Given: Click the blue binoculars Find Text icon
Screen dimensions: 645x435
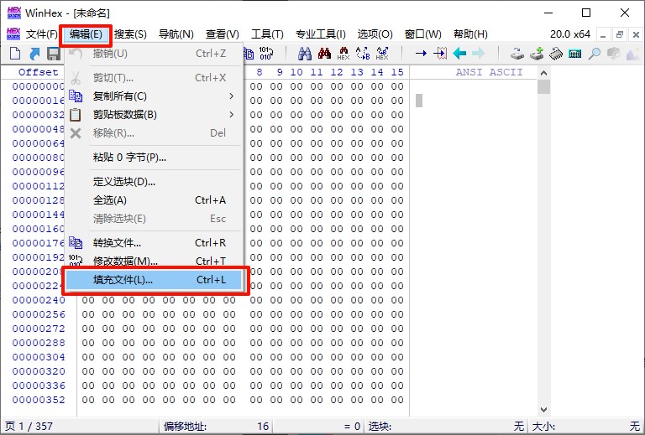Looking at the screenshot, I should pos(305,54).
